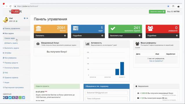Click the Тема сообщения input field
This screenshot has width=185, height=104.
(x=107, y=99)
